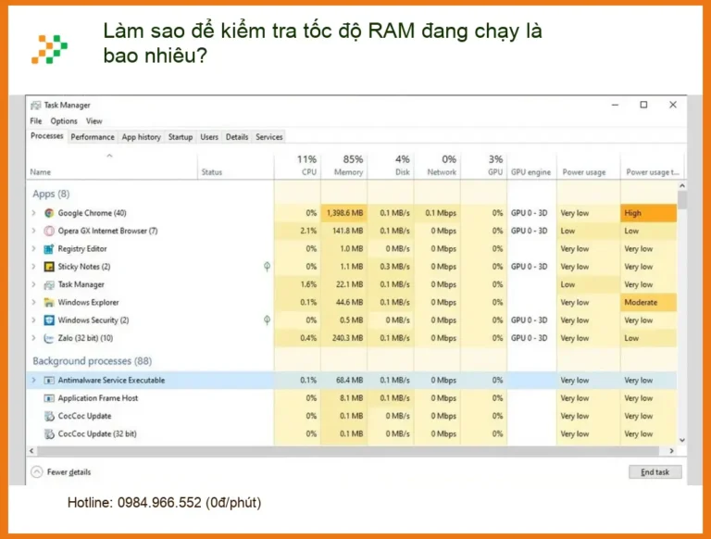Image resolution: width=711 pixels, height=539 pixels.
Task: Click the End task button
Action: [x=655, y=472]
